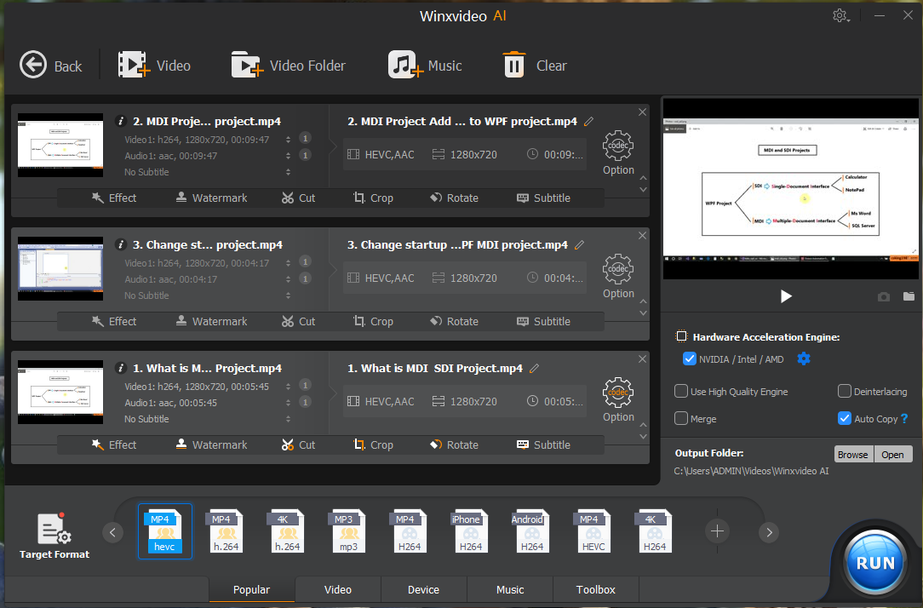Add Music files

(x=425, y=66)
